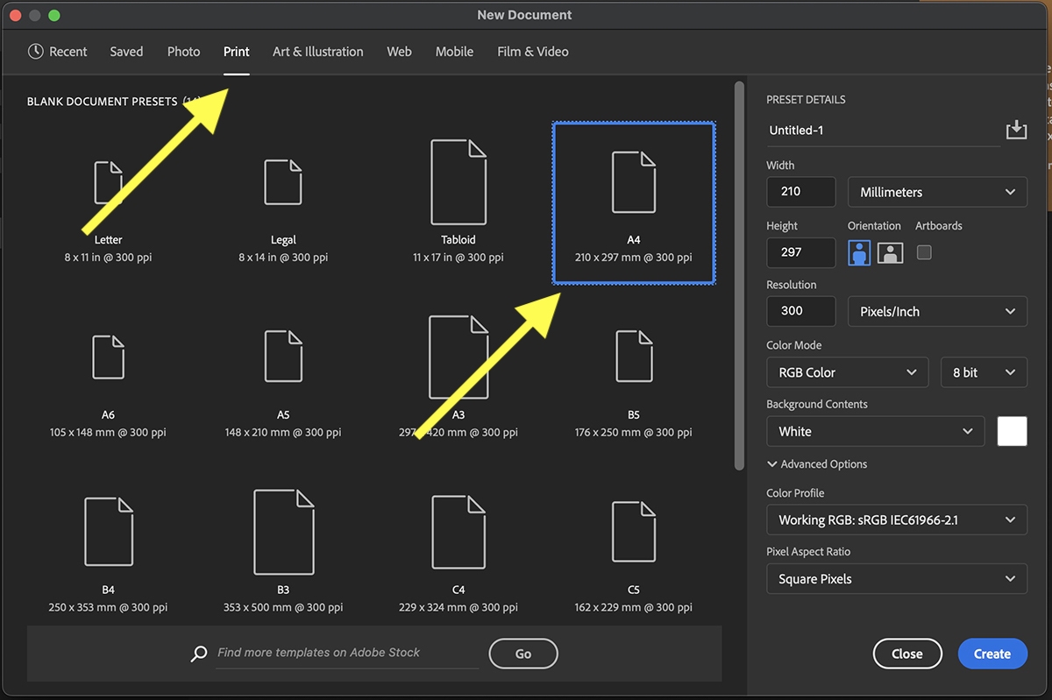Click the Width input field
Image resolution: width=1052 pixels, height=700 pixels.
pyautogui.click(x=801, y=192)
